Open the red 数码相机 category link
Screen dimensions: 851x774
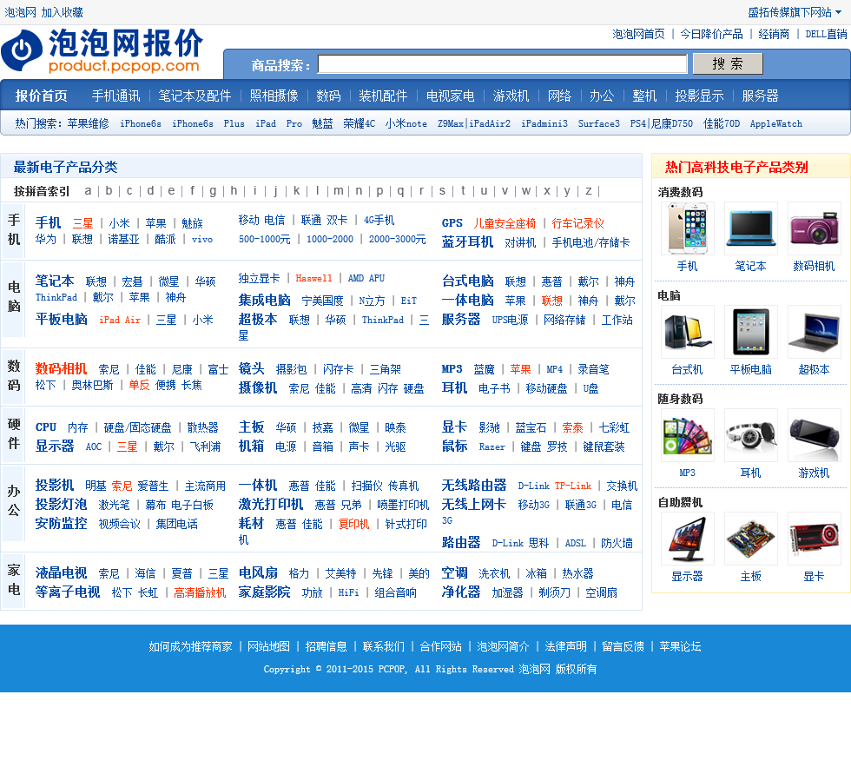pos(62,368)
